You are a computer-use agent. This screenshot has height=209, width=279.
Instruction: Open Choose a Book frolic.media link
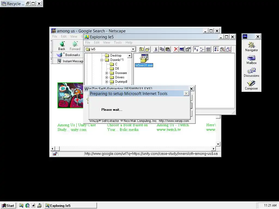click(128, 127)
